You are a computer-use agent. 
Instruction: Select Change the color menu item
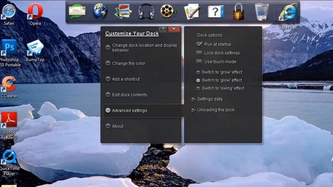[x=125, y=63]
